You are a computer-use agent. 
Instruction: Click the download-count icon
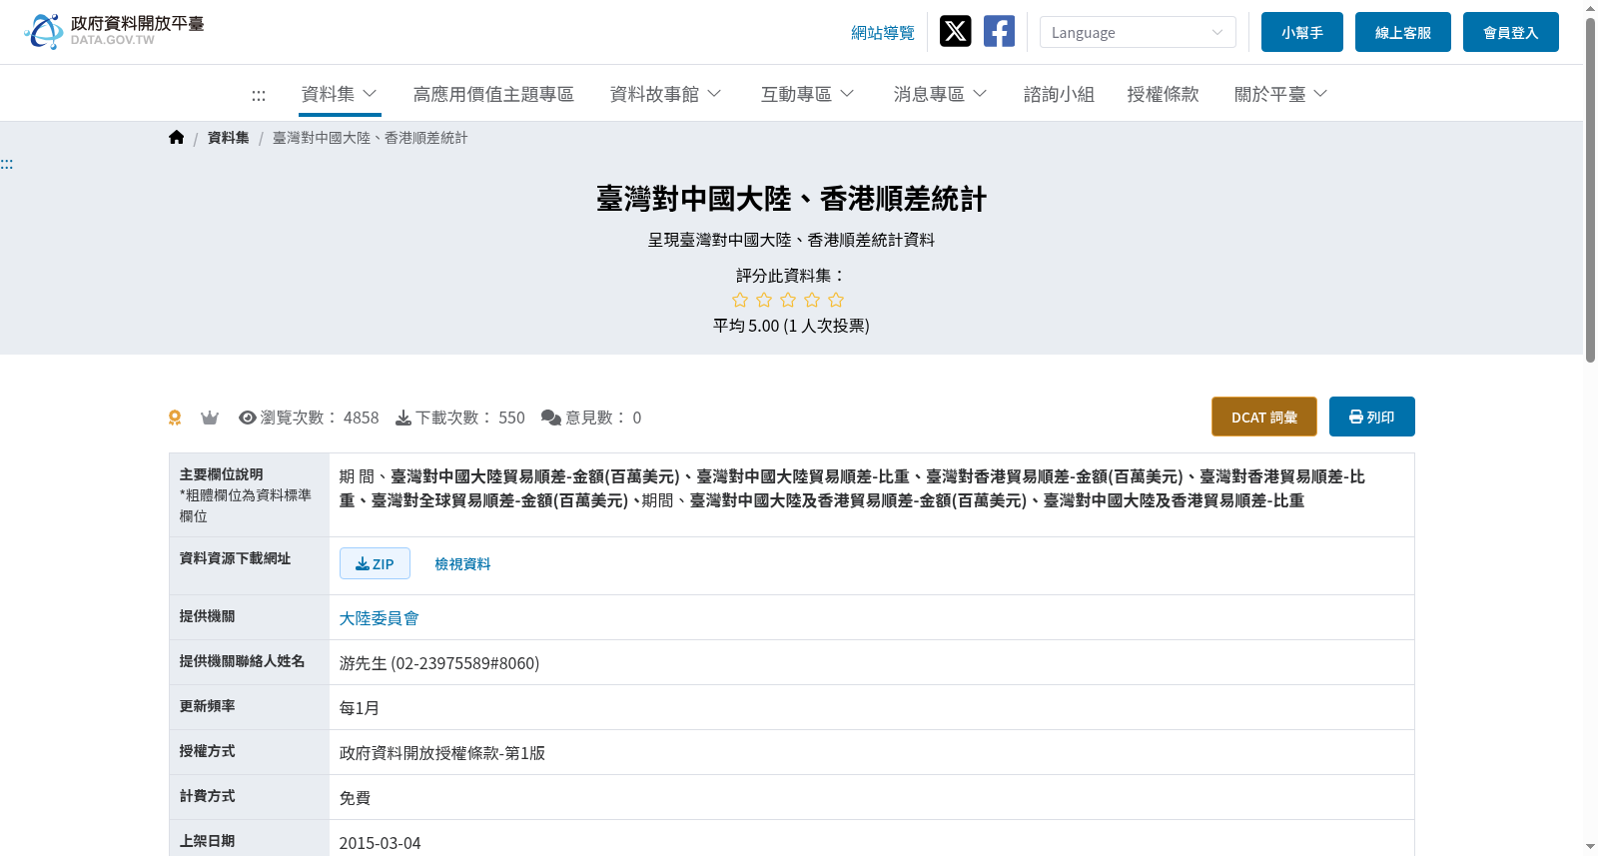[403, 418]
